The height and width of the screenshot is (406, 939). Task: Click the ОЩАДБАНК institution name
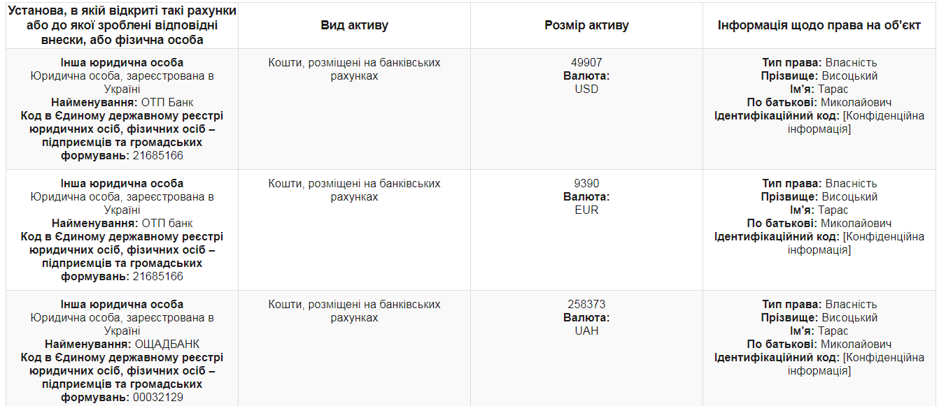167,345
